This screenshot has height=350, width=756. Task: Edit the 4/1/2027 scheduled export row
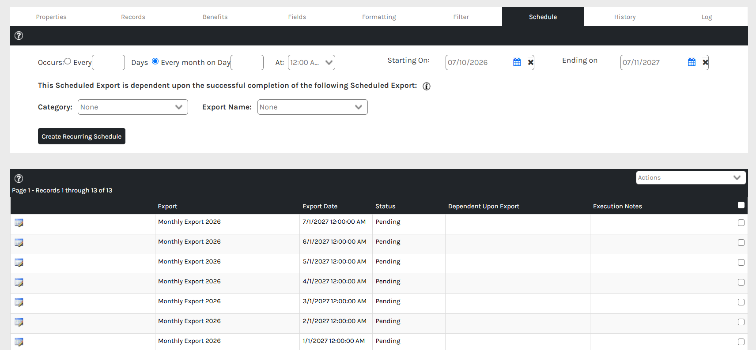point(19,282)
